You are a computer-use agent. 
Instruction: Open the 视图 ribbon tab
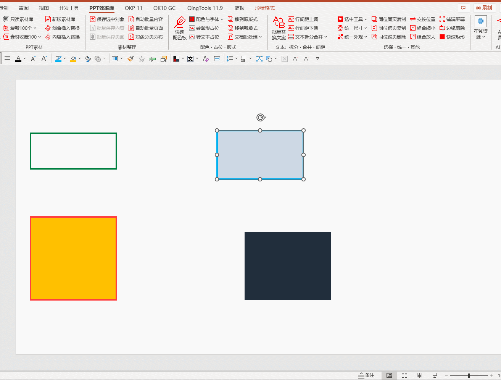(44, 8)
